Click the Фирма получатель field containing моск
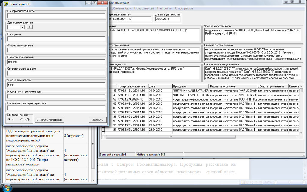The image size is (307, 192). [57, 85]
